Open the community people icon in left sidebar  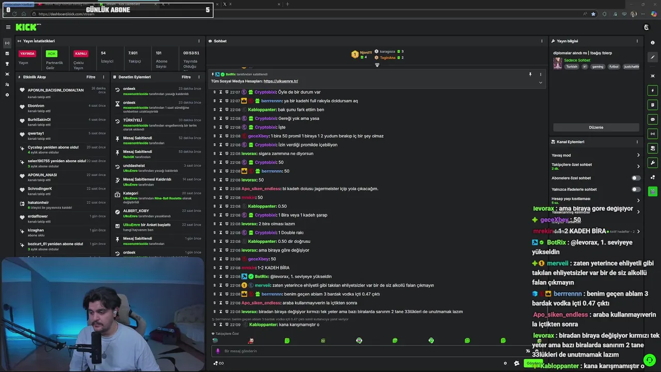point(7,84)
